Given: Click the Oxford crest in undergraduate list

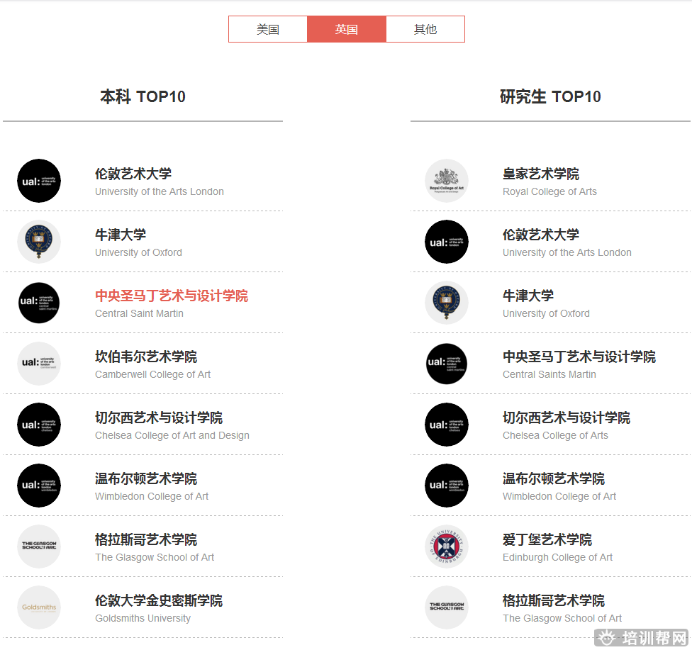Looking at the screenshot, I should tap(39, 242).
